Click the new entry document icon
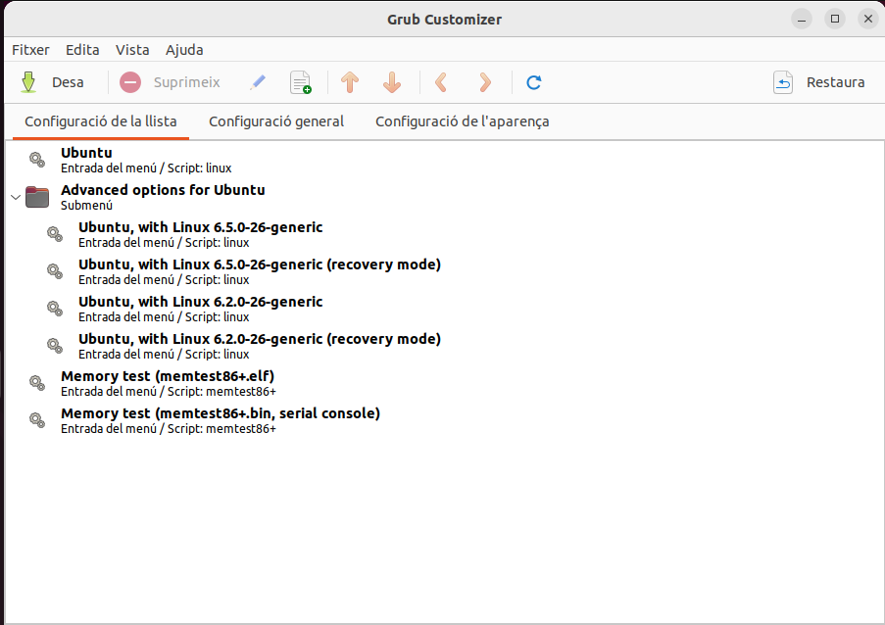The image size is (885, 625). (300, 82)
